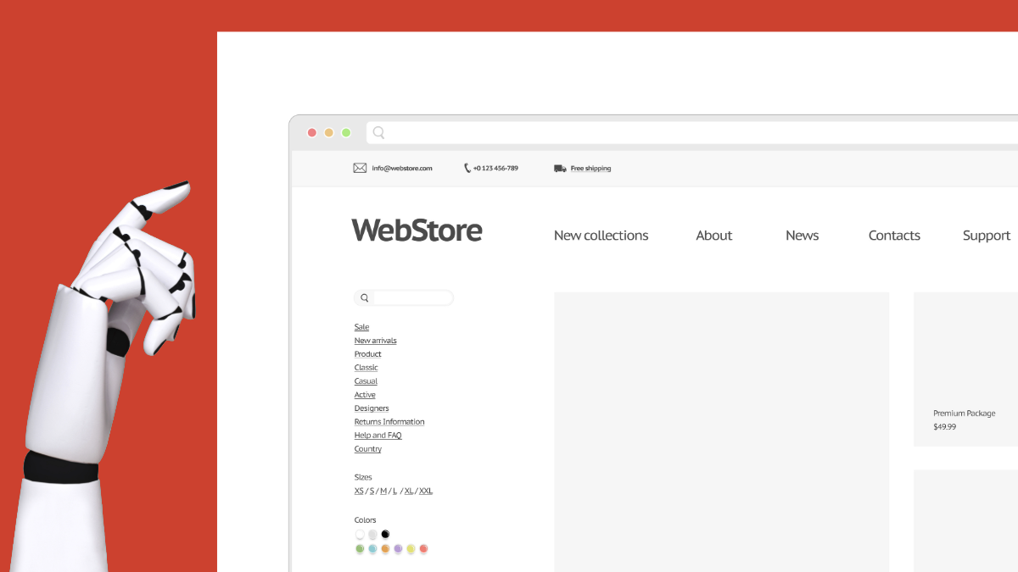Open the Designers category
This screenshot has width=1018, height=572.
tap(372, 408)
